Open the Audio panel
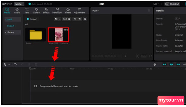The width and height of the screenshot is (186, 107). point(17,11)
